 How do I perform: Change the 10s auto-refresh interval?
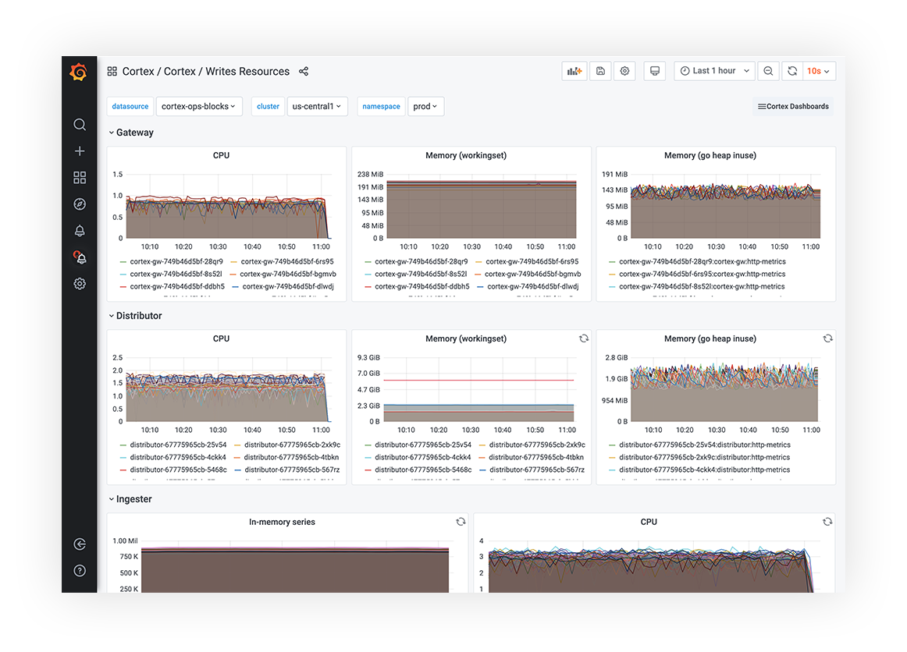[818, 71]
